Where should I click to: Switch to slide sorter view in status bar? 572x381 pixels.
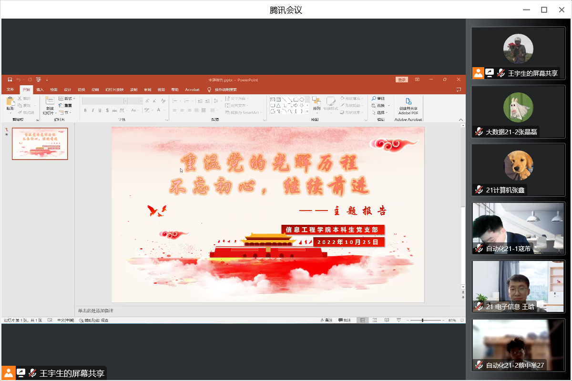[374, 321]
